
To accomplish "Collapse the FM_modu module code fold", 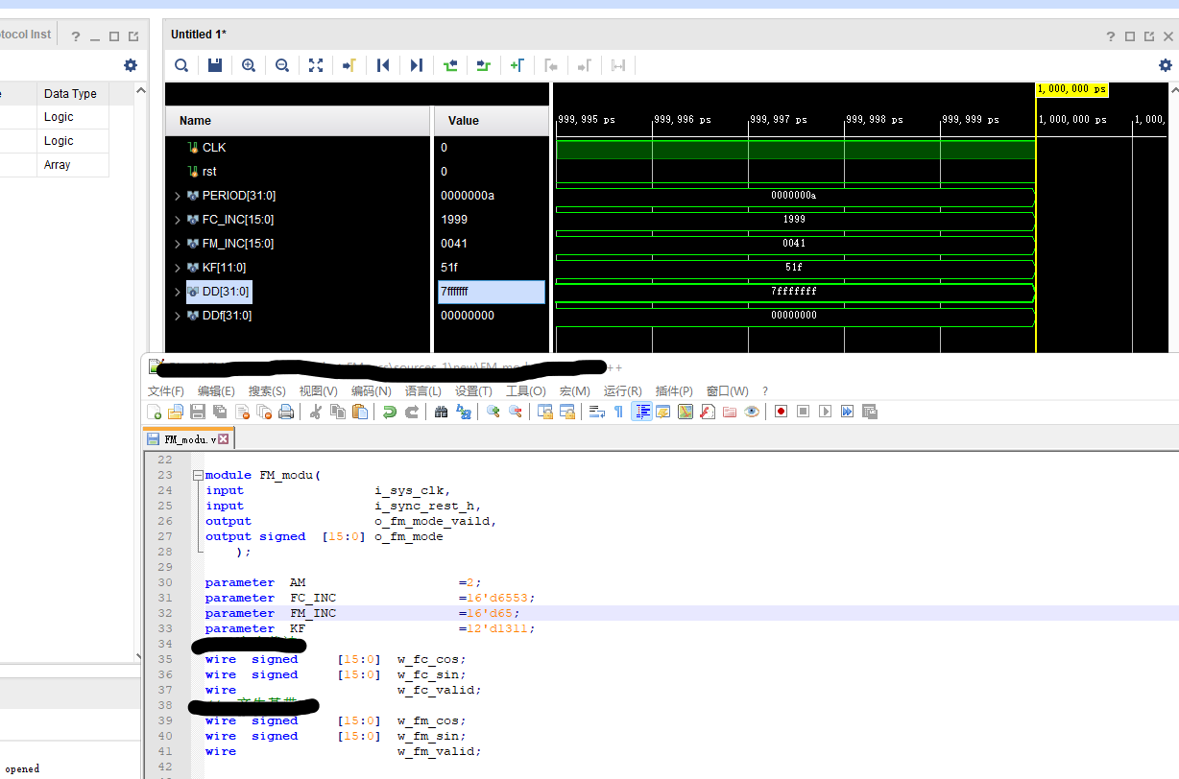I will 198,475.
